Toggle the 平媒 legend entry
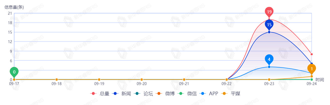 [x=231, y=94]
